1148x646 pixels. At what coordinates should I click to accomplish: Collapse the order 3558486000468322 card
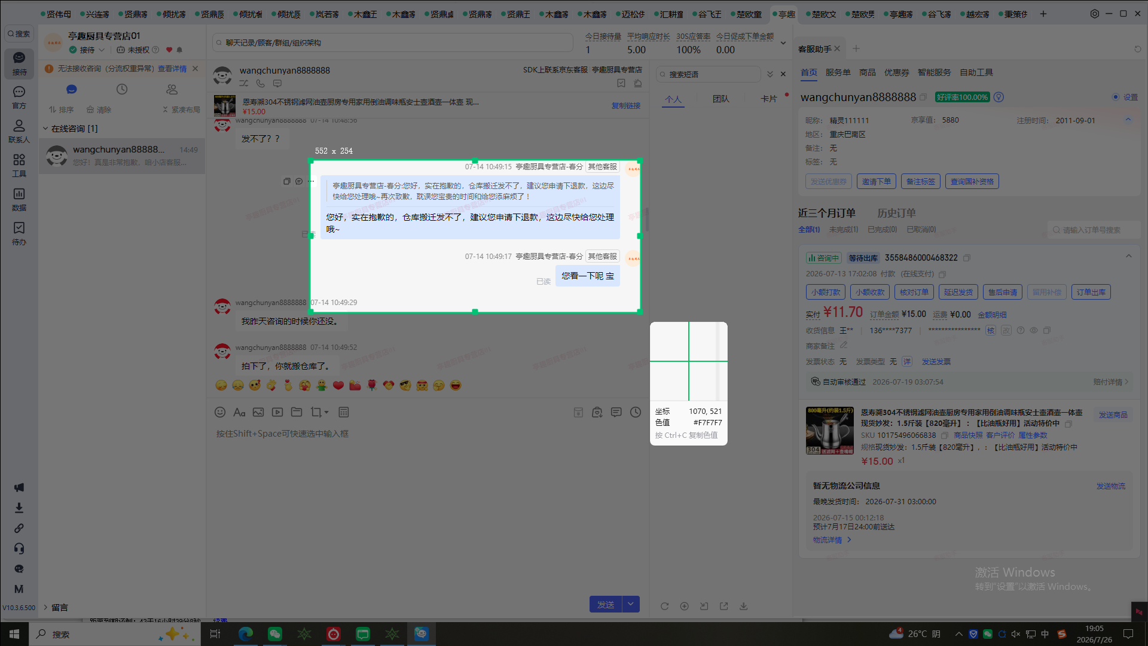1129,257
